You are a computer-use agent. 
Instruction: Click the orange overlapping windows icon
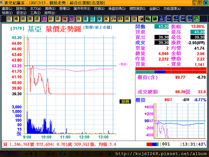click(141, 19)
